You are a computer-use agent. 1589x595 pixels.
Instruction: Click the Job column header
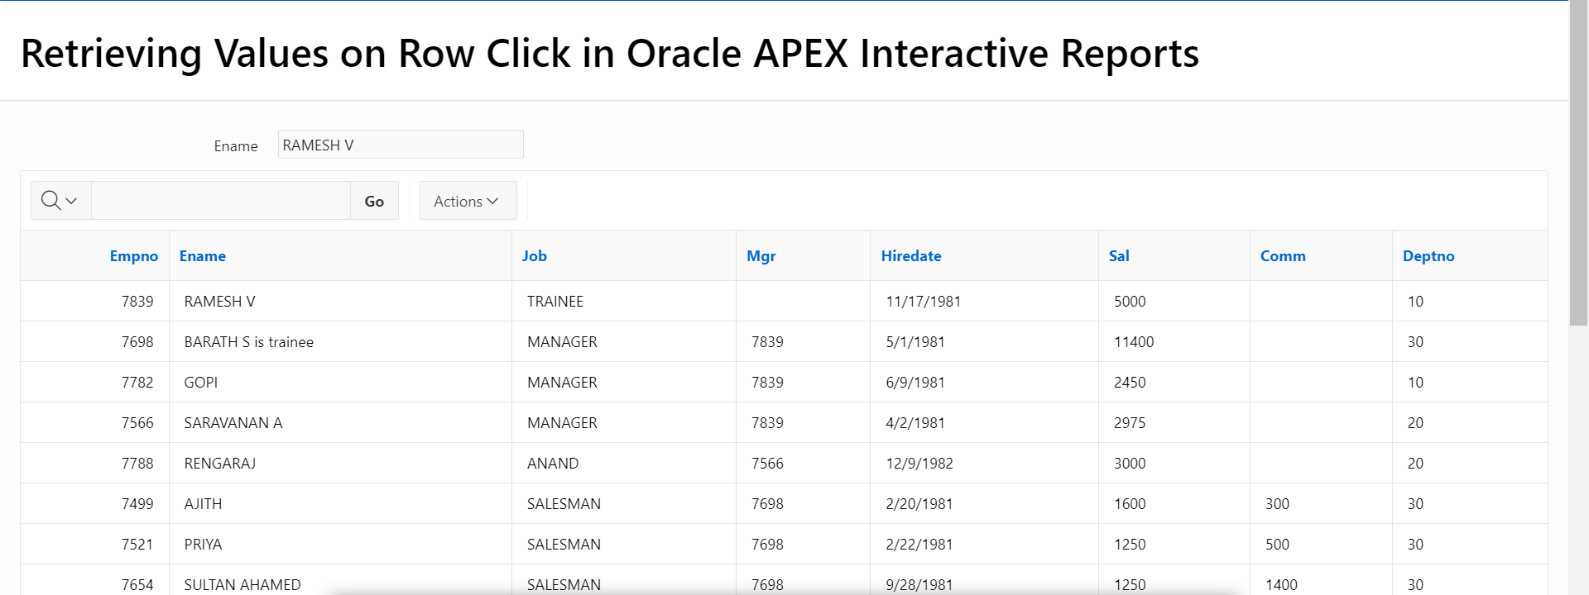[x=535, y=256]
